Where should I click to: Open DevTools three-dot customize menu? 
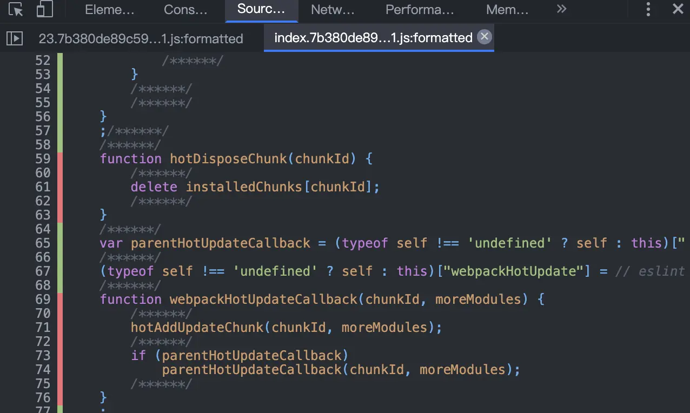point(648,9)
